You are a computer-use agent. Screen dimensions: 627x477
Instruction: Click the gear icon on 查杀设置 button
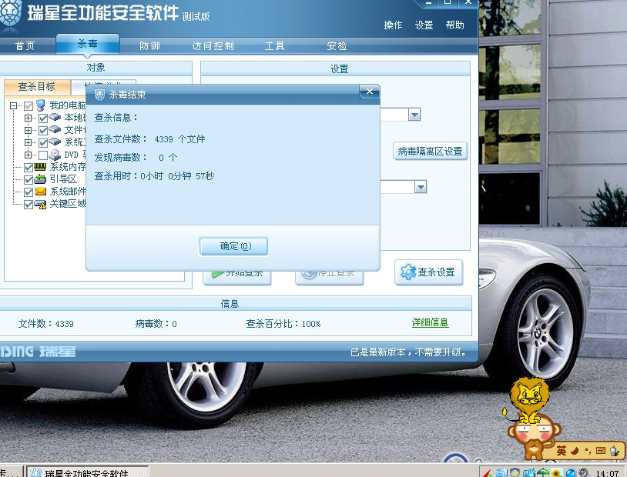408,272
